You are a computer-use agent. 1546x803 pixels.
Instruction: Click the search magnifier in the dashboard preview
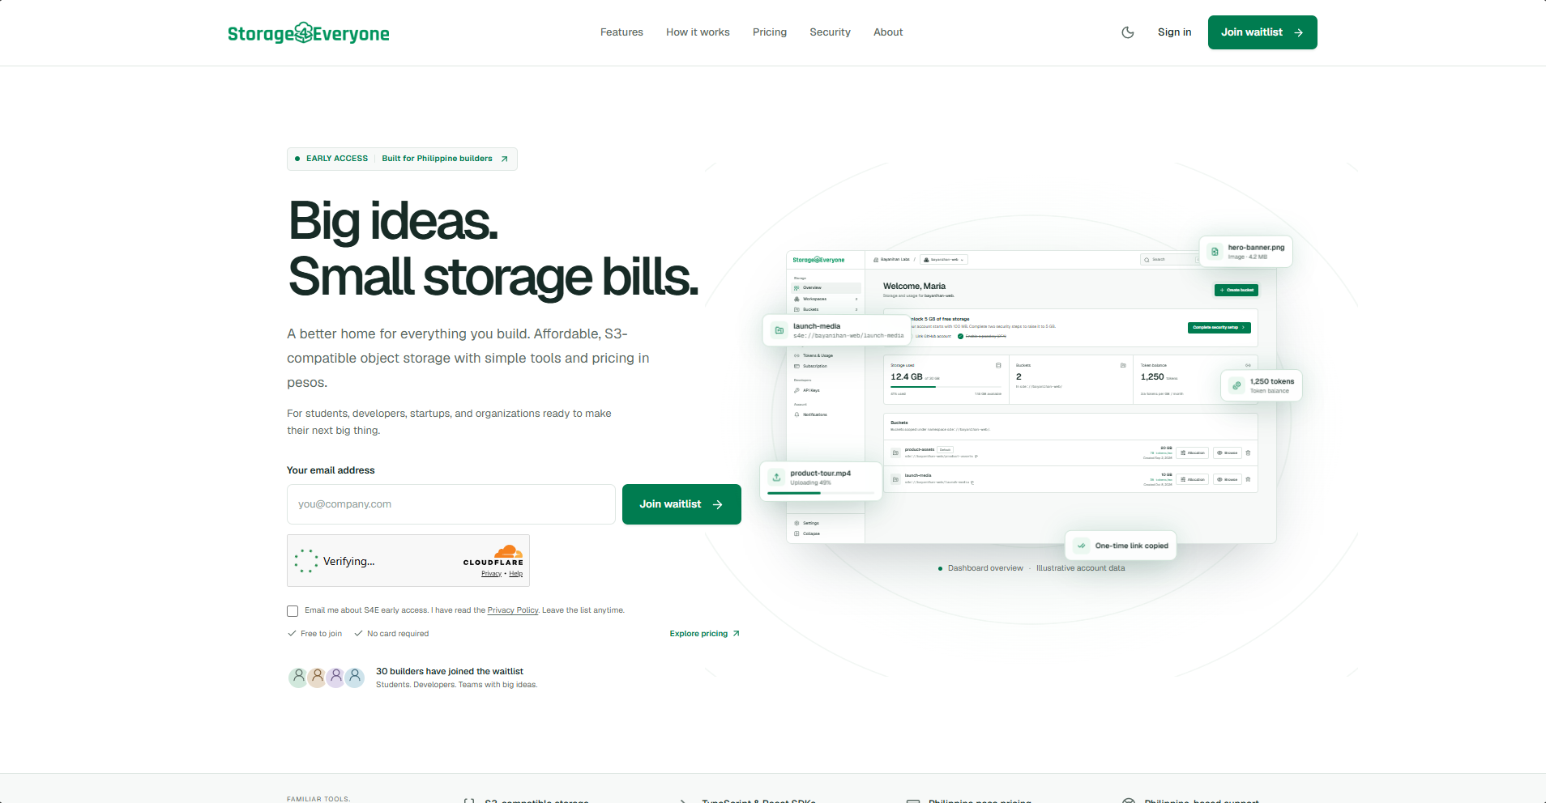point(1147,260)
